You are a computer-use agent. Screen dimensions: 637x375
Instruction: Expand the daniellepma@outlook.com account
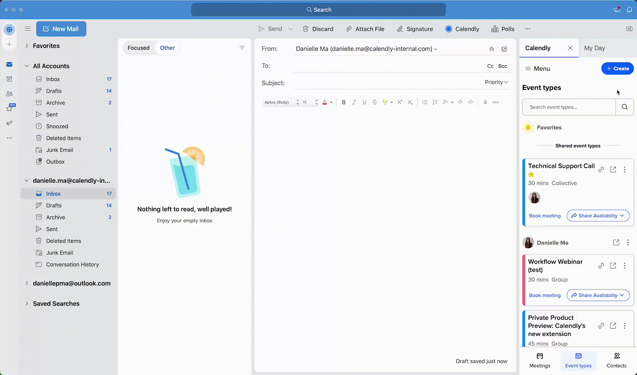click(27, 283)
